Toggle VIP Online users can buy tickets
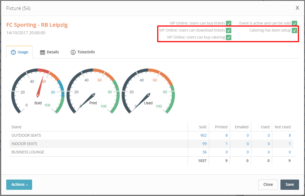Screen dimensions: 305x196 pos(229,23)
